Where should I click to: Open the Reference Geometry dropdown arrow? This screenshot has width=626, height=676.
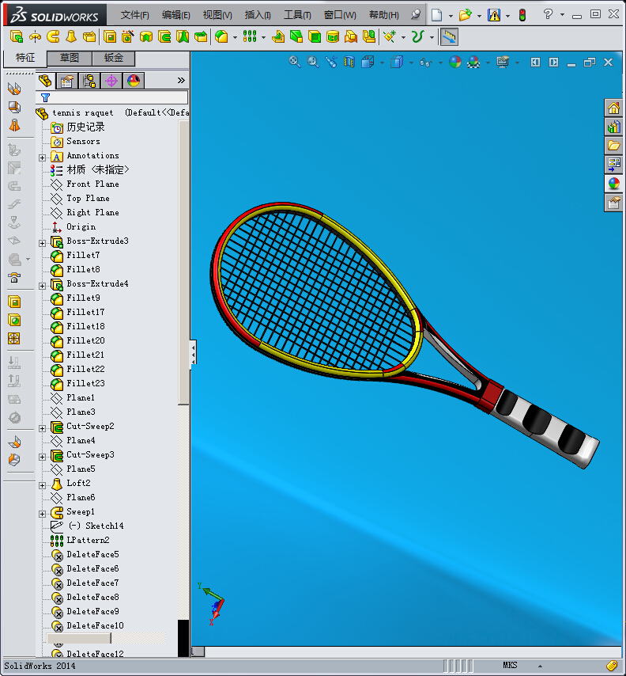[403, 37]
